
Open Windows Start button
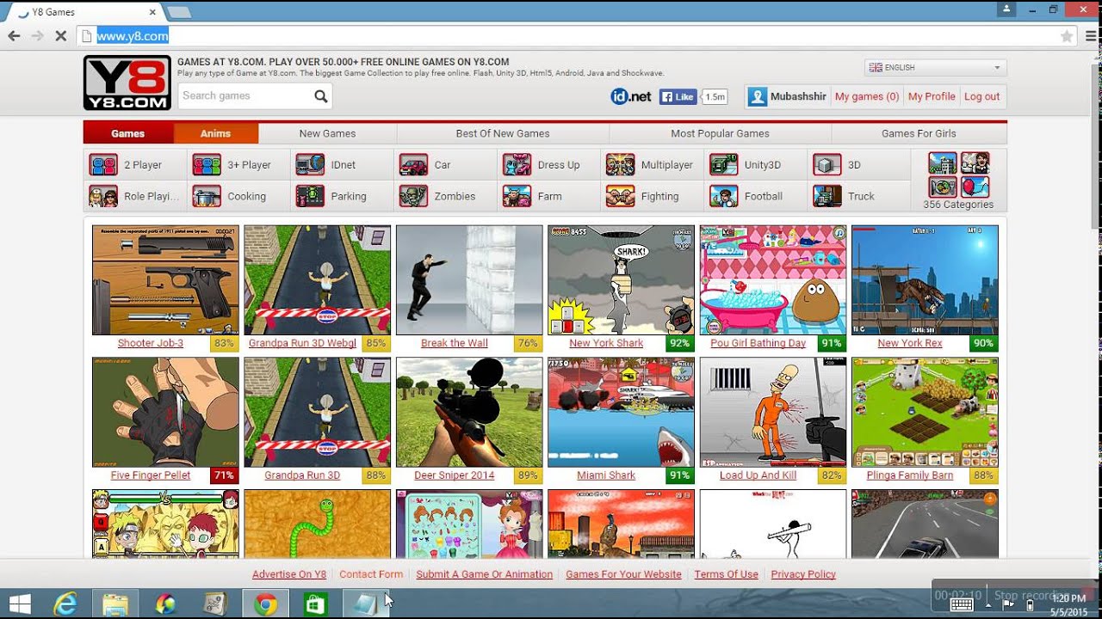[20, 604]
